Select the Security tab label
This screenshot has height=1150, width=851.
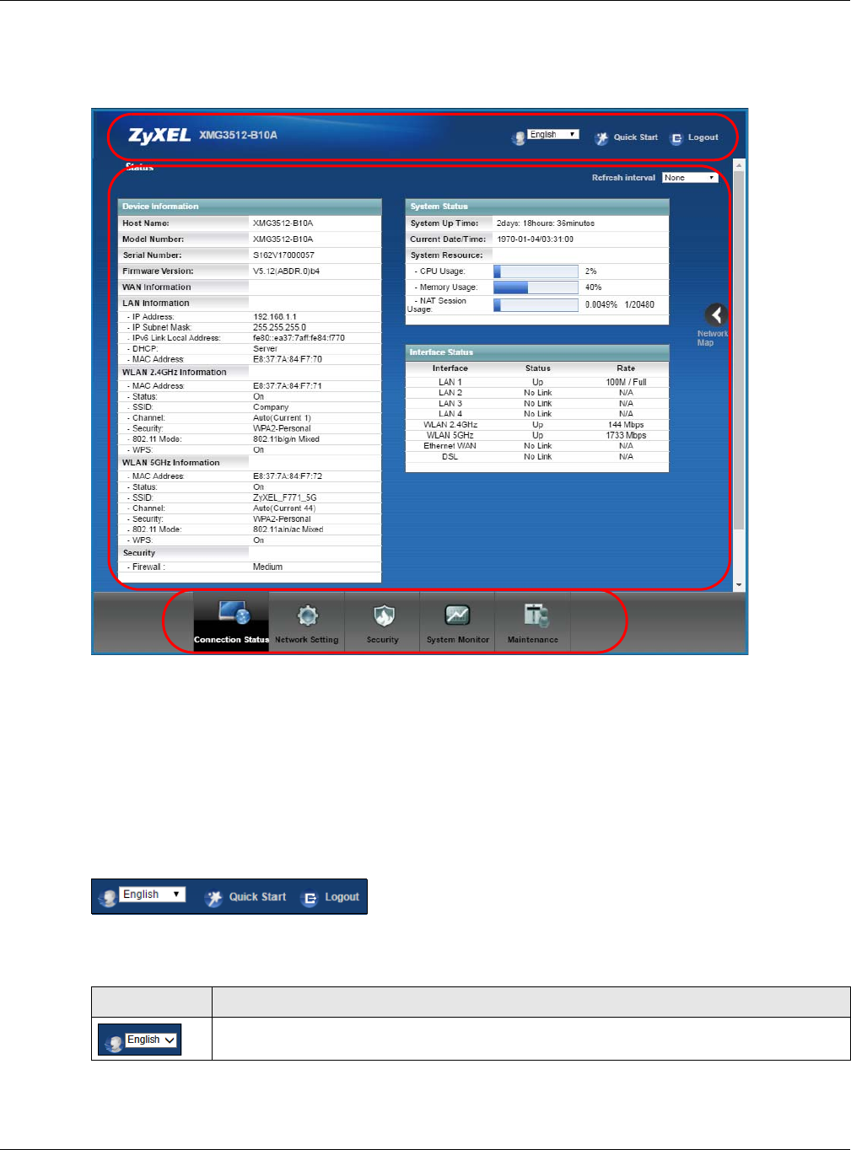382,640
